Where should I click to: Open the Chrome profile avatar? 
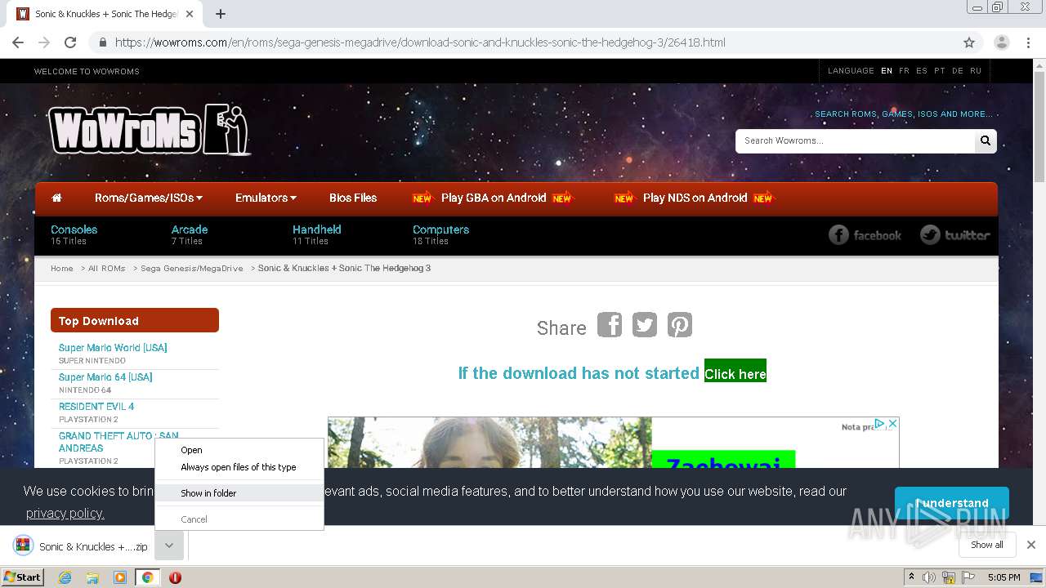point(1002,42)
